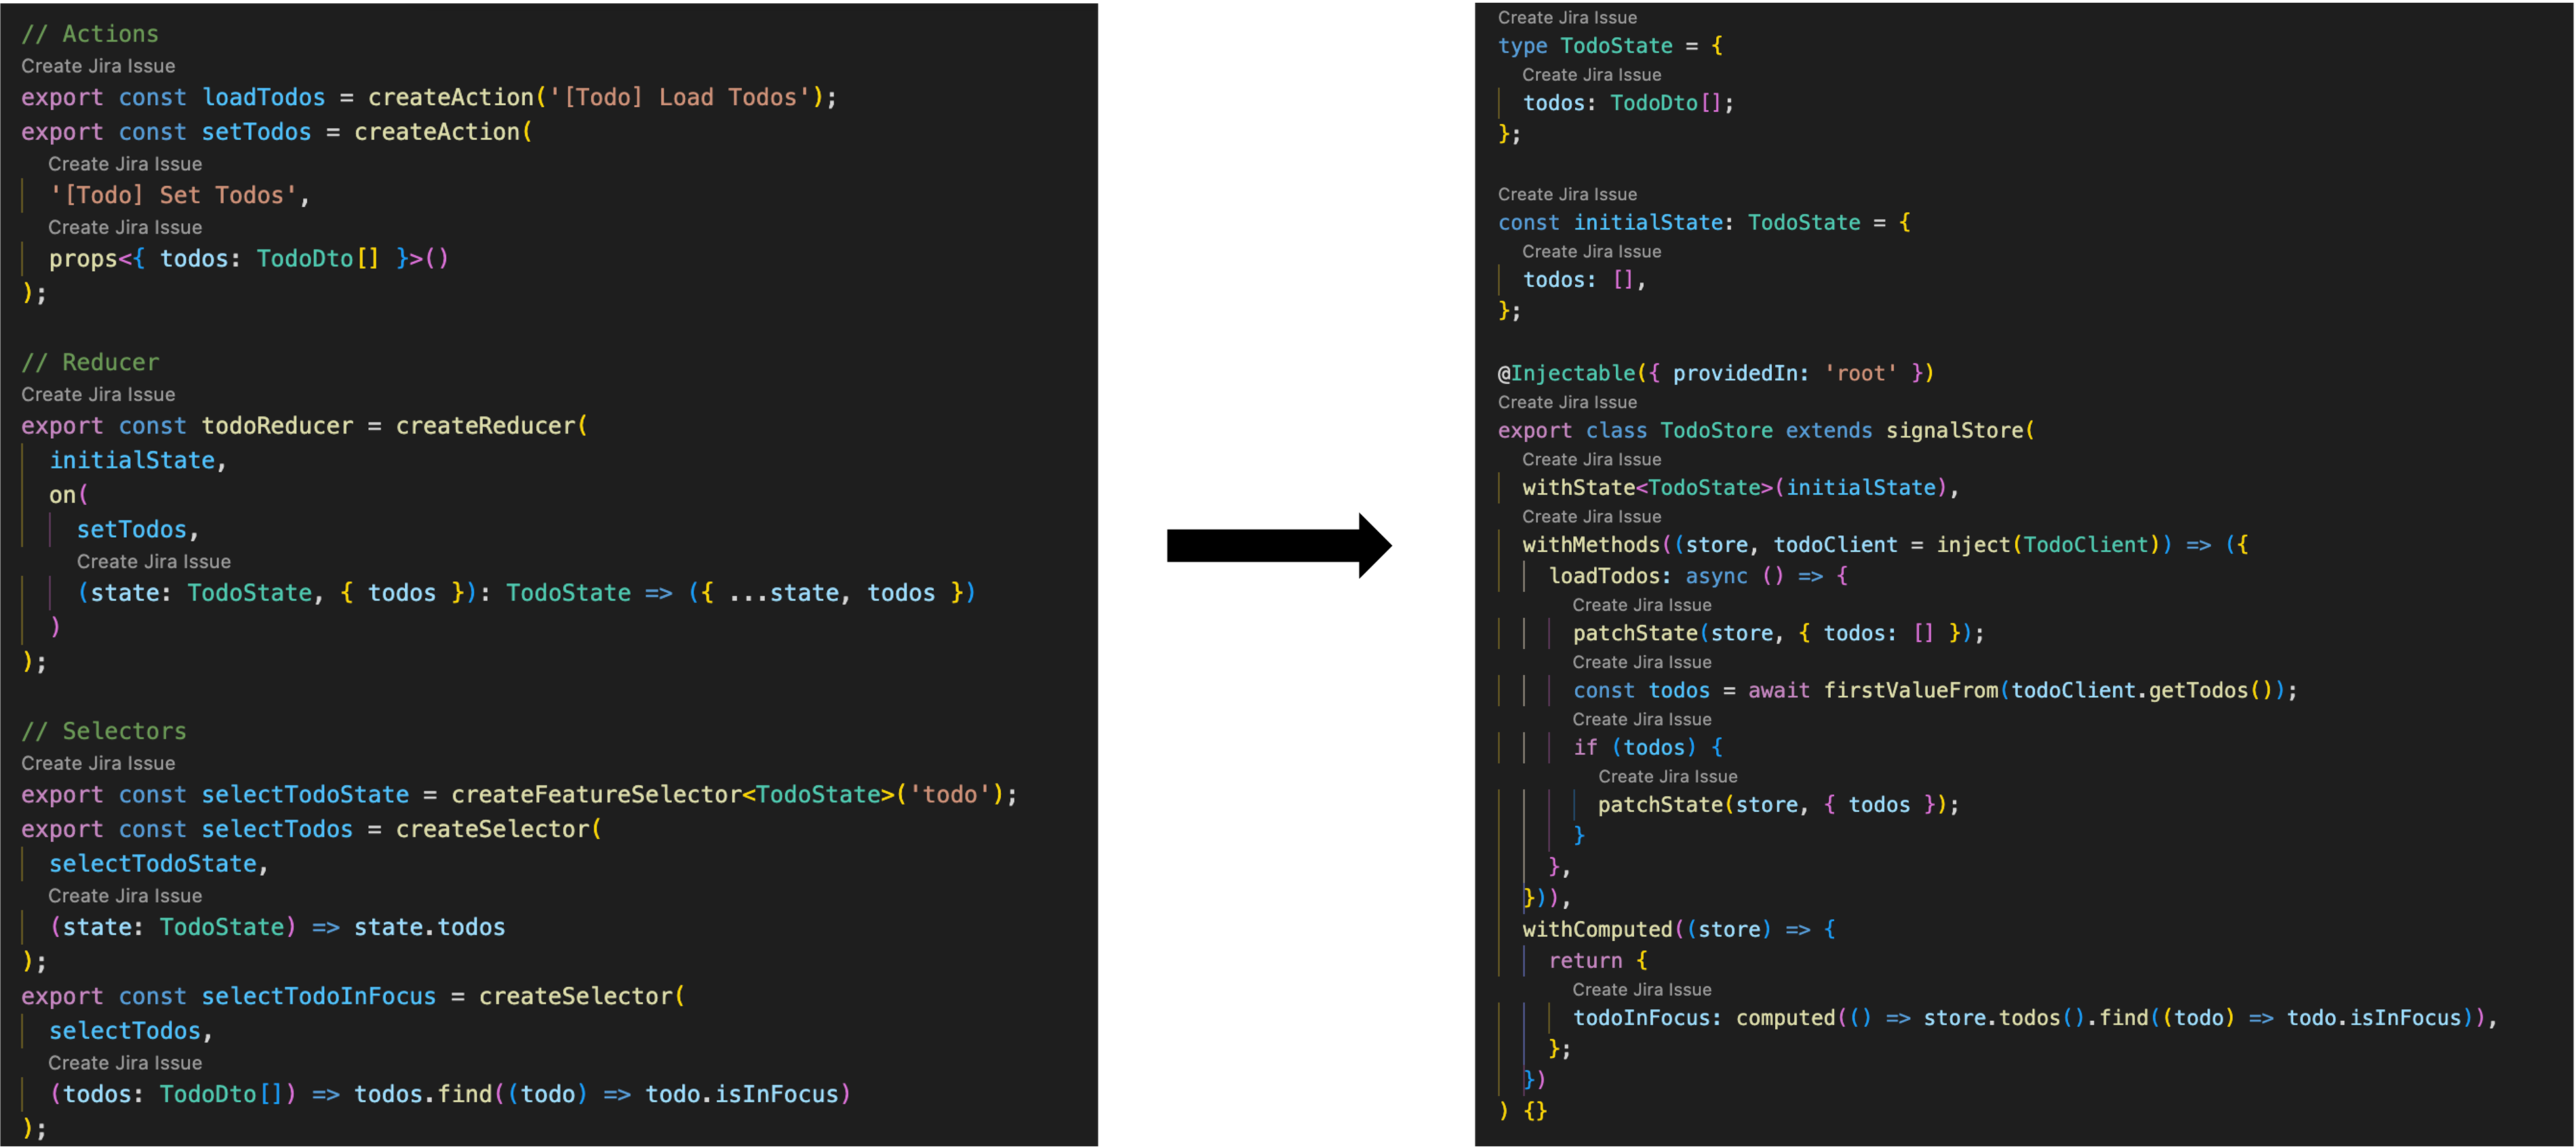Create Jira Issue for the todoReducer declaration
This screenshot has height=1147, width=2576.
[x=97, y=394]
